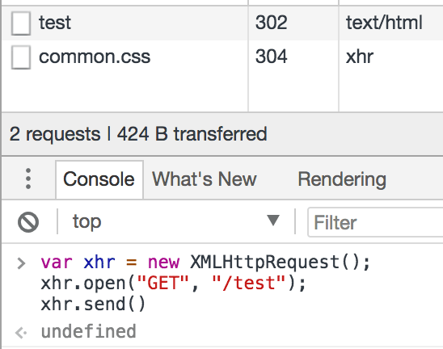443x349 pixels.
Task: Select the file icon next to test
Action: 21,23
